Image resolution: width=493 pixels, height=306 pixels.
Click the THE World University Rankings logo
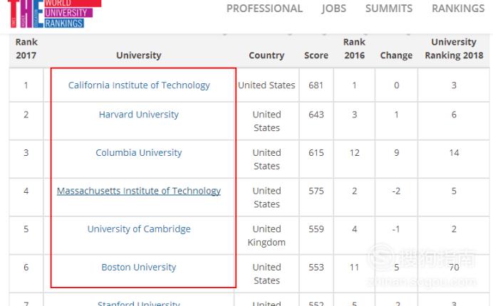(x=54, y=14)
